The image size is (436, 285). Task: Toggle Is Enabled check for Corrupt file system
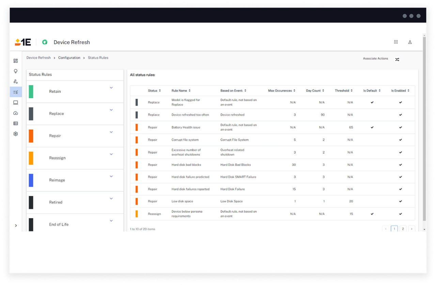[400, 140]
